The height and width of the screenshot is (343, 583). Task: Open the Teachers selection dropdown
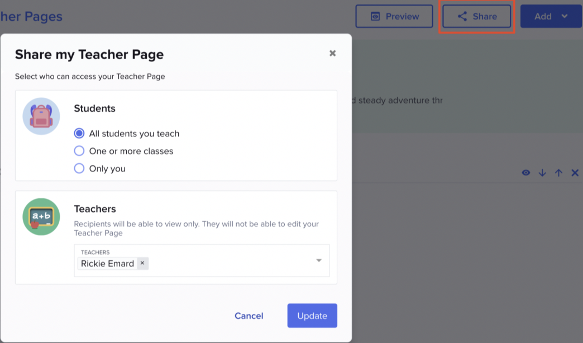[318, 260]
